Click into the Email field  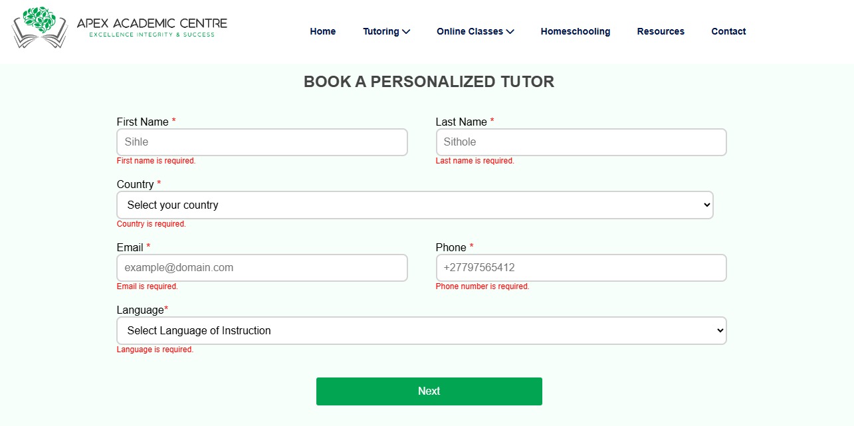click(262, 268)
